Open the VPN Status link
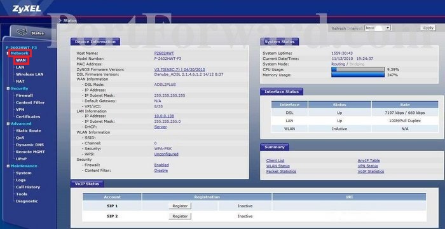 point(367,166)
